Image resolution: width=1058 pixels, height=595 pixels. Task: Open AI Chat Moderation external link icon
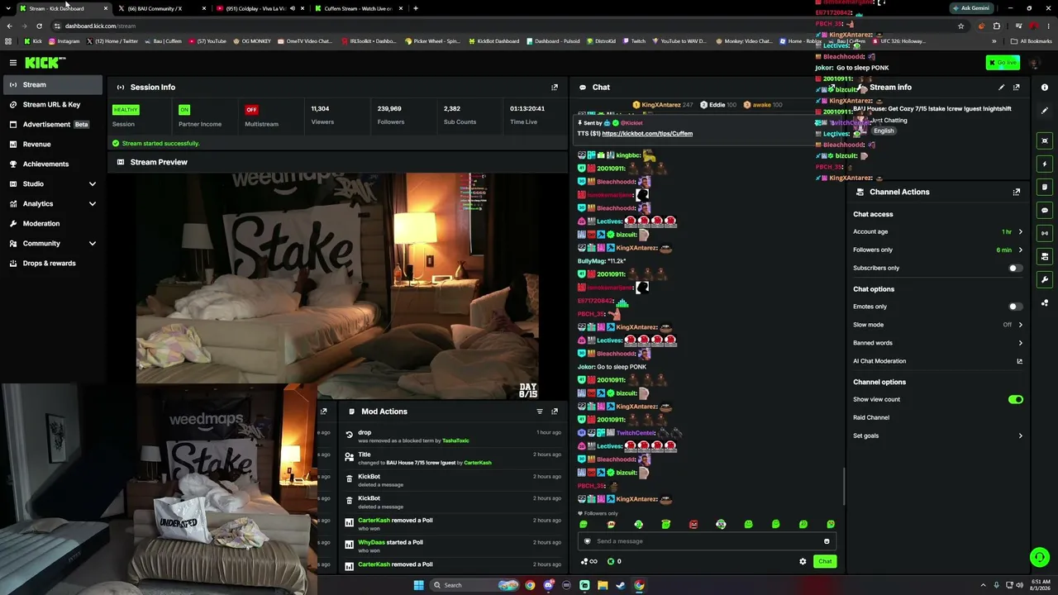tap(1019, 361)
